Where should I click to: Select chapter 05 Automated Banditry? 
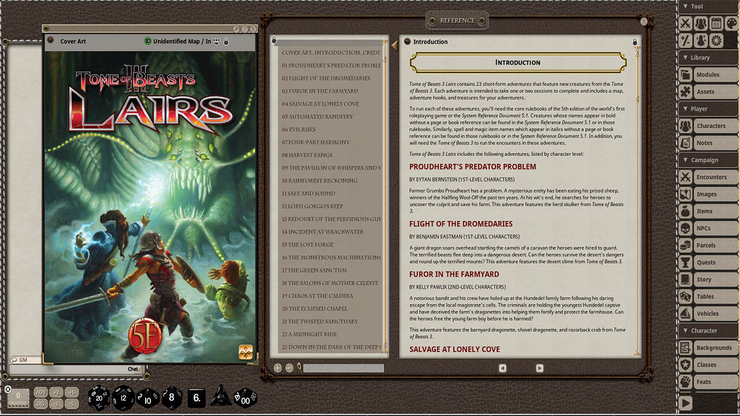pyautogui.click(x=317, y=117)
